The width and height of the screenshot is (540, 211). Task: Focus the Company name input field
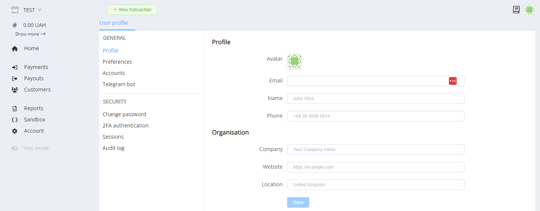tap(375, 150)
